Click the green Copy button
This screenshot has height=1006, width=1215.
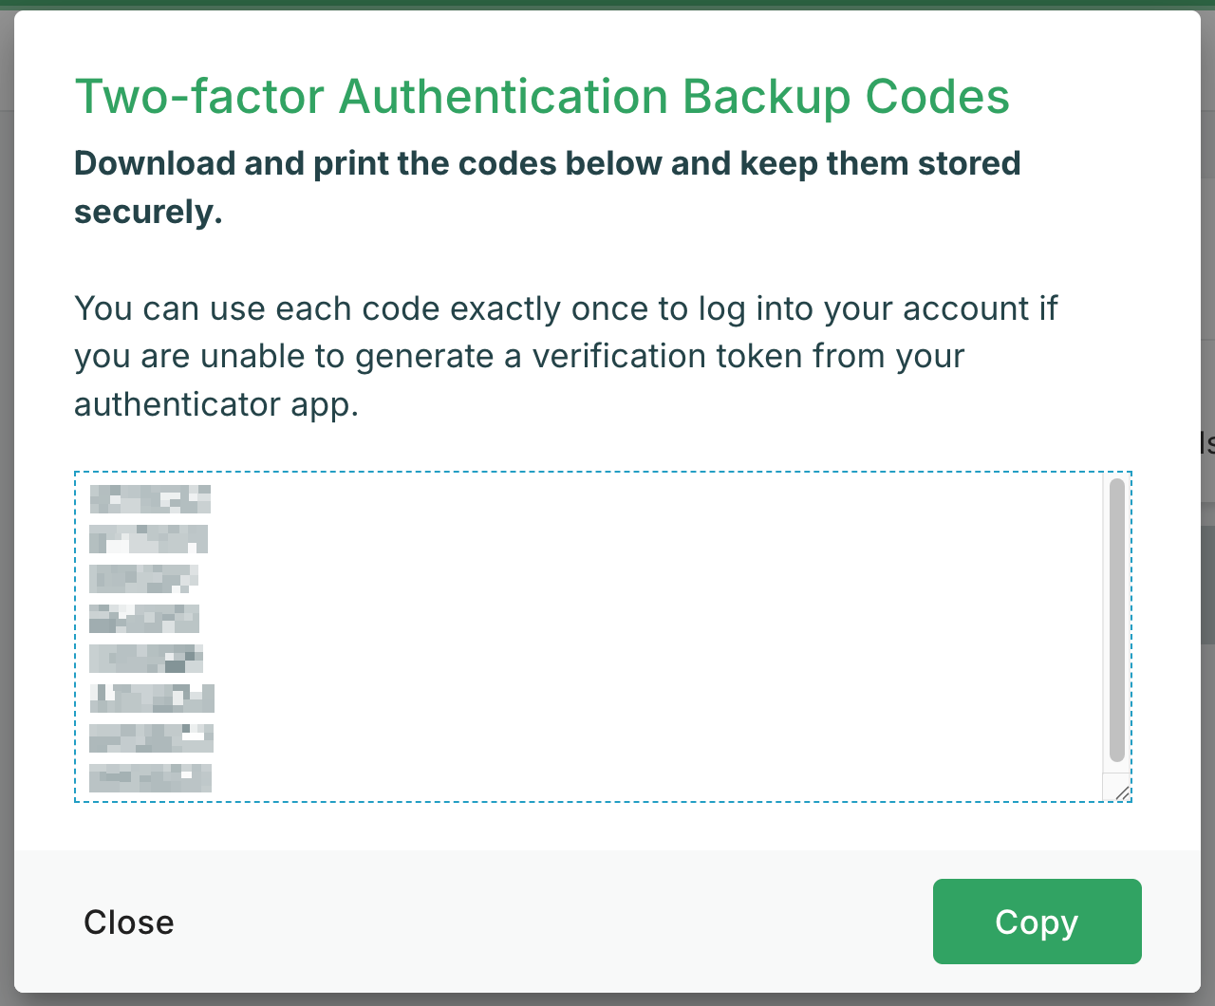1037,922
